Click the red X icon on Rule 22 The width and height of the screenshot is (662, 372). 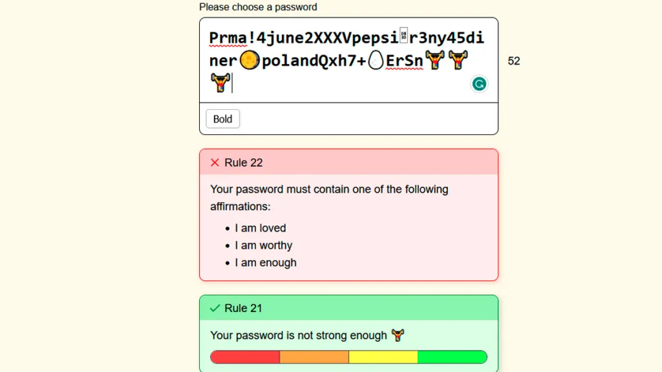tap(215, 163)
